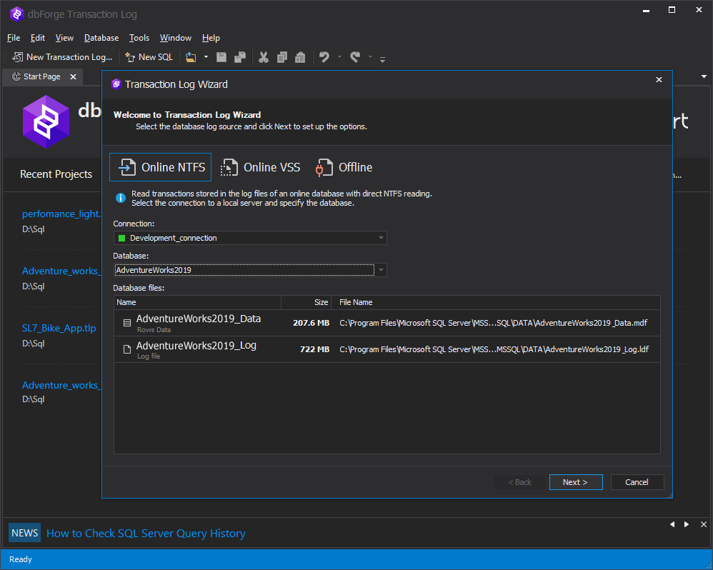The image size is (713, 570).
Task: Click the Copy icon in toolbar
Action: [282, 57]
